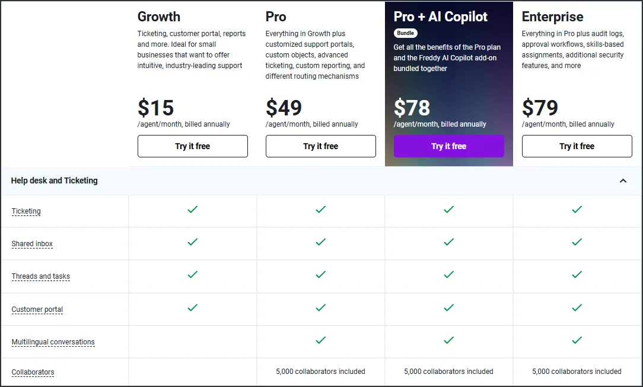Viewport: 643px width, 387px height.
Task: Click Try it free for the Growth plan
Action: click(x=192, y=146)
